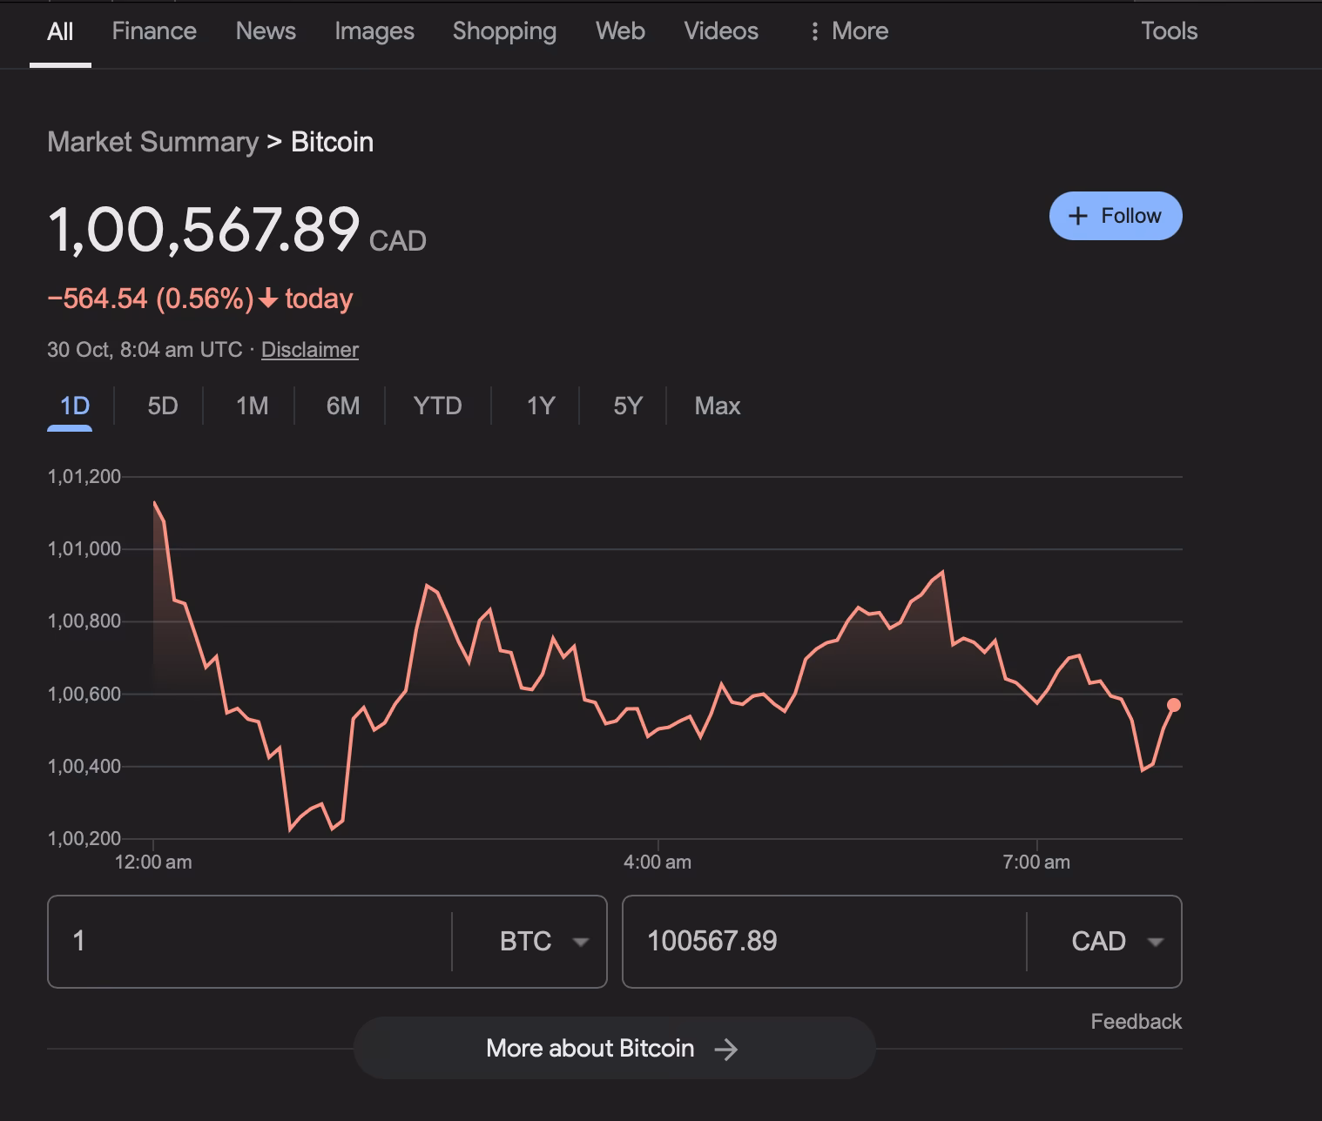Click the red downward arrow next to price change

(x=269, y=299)
